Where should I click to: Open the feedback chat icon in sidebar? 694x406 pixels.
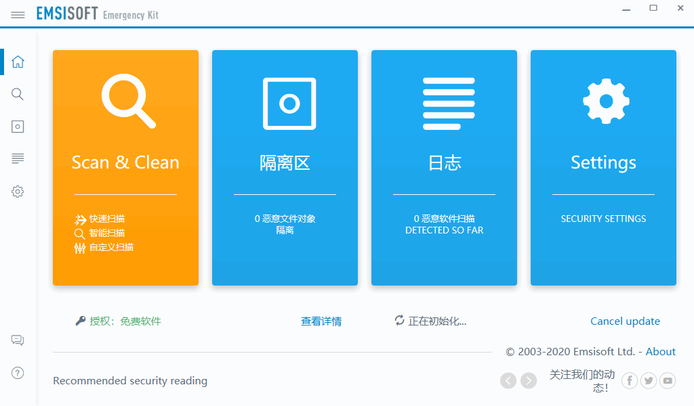point(18,340)
